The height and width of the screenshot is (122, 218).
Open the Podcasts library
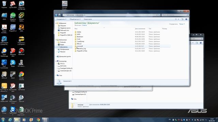pyautogui.click(x=63, y=42)
